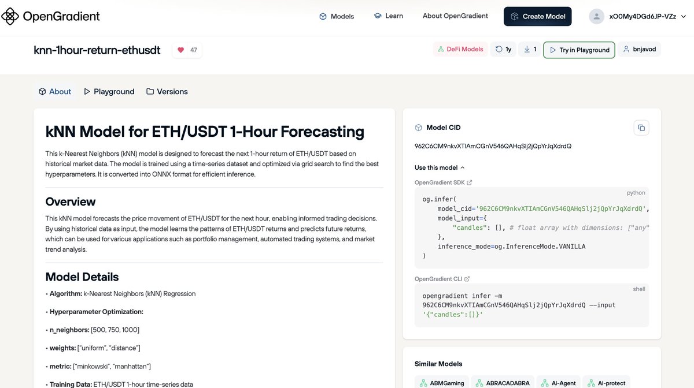Toggle the heart to like the model

180,50
